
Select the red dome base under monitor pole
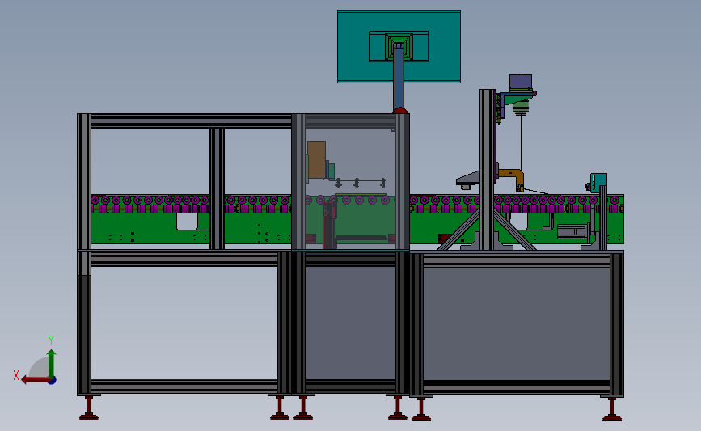click(400, 111)
